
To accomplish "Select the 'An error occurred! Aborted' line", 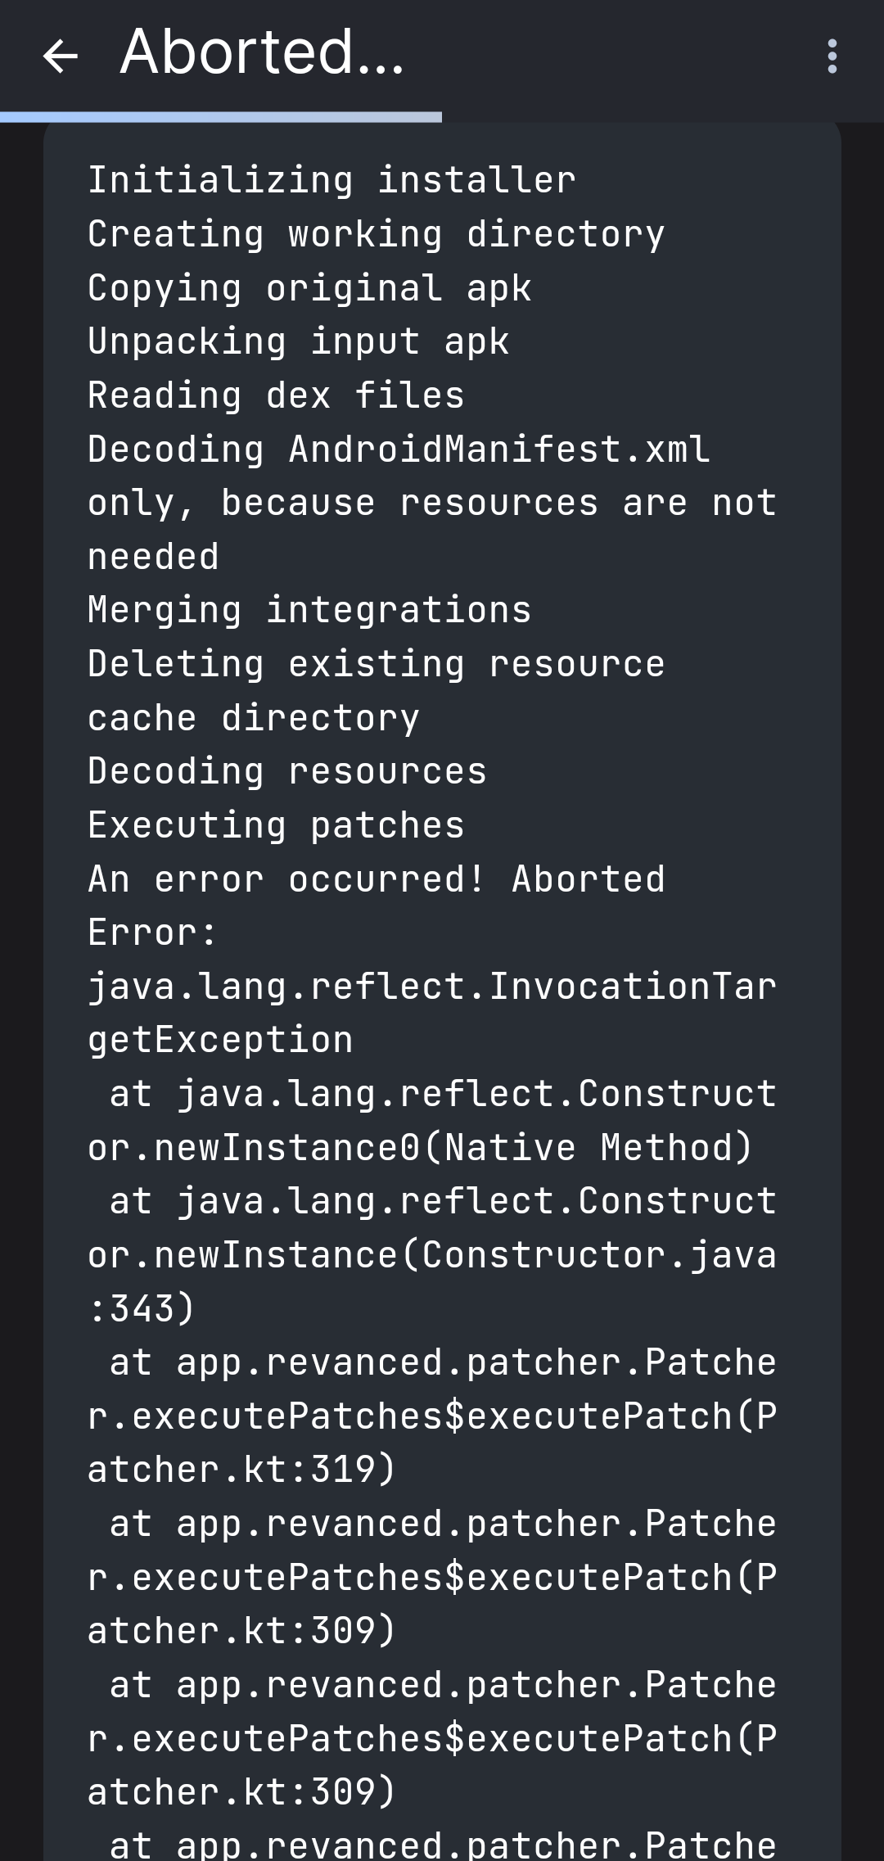I will coord(376,879).
